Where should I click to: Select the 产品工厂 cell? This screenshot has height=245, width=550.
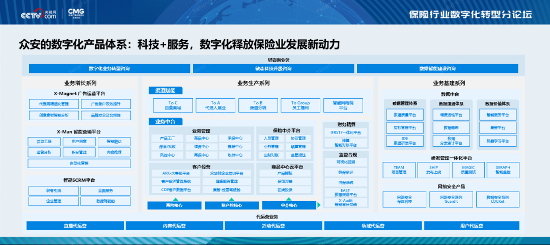pos(168,139)
